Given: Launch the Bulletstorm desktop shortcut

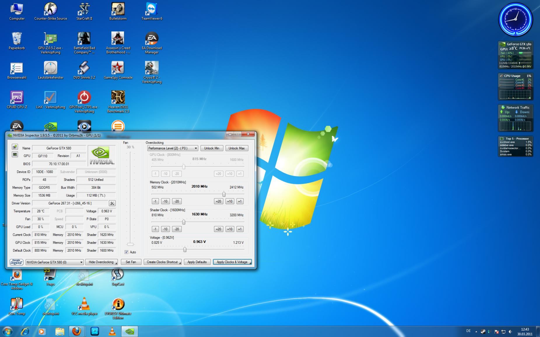Looking at the screenshot, I should [118, 11].
